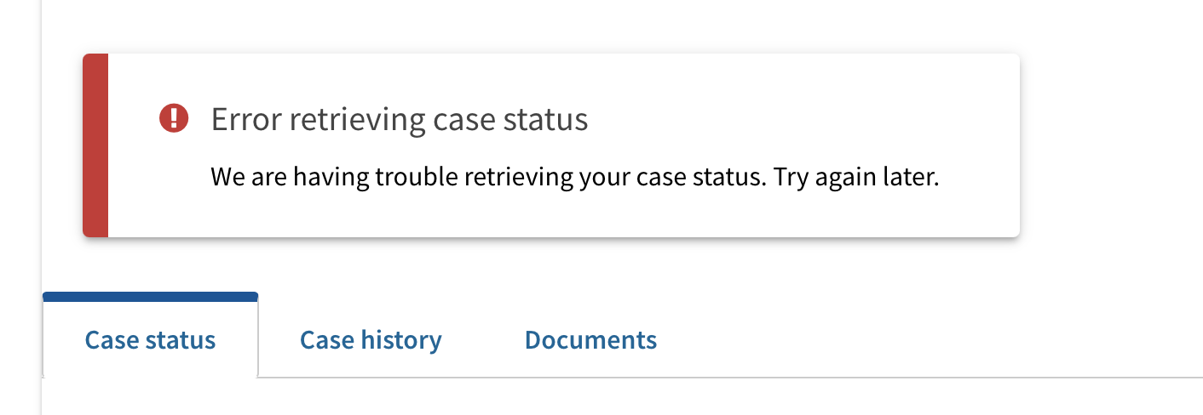Click the blue bar above Case status tab

(x=150, y=297)
